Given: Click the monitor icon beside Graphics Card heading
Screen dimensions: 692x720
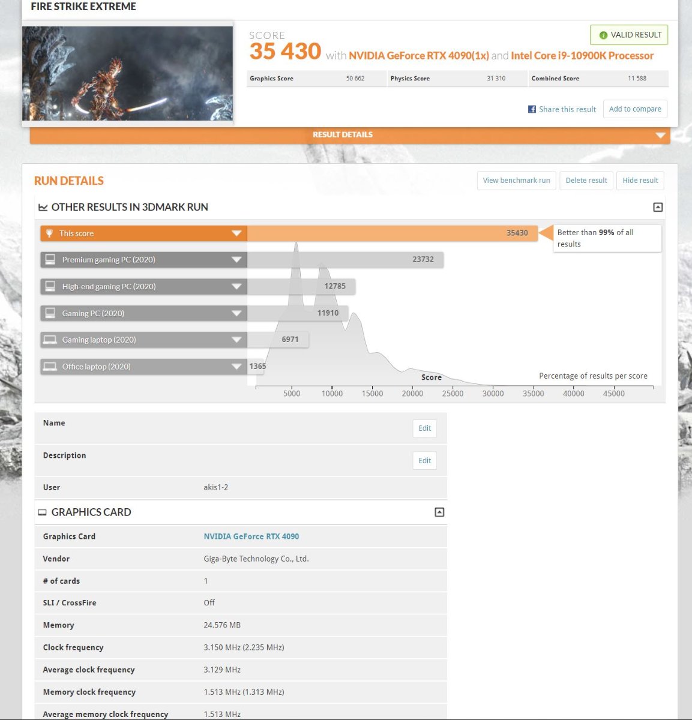Looking at the screenshot, I should [42, 512].
